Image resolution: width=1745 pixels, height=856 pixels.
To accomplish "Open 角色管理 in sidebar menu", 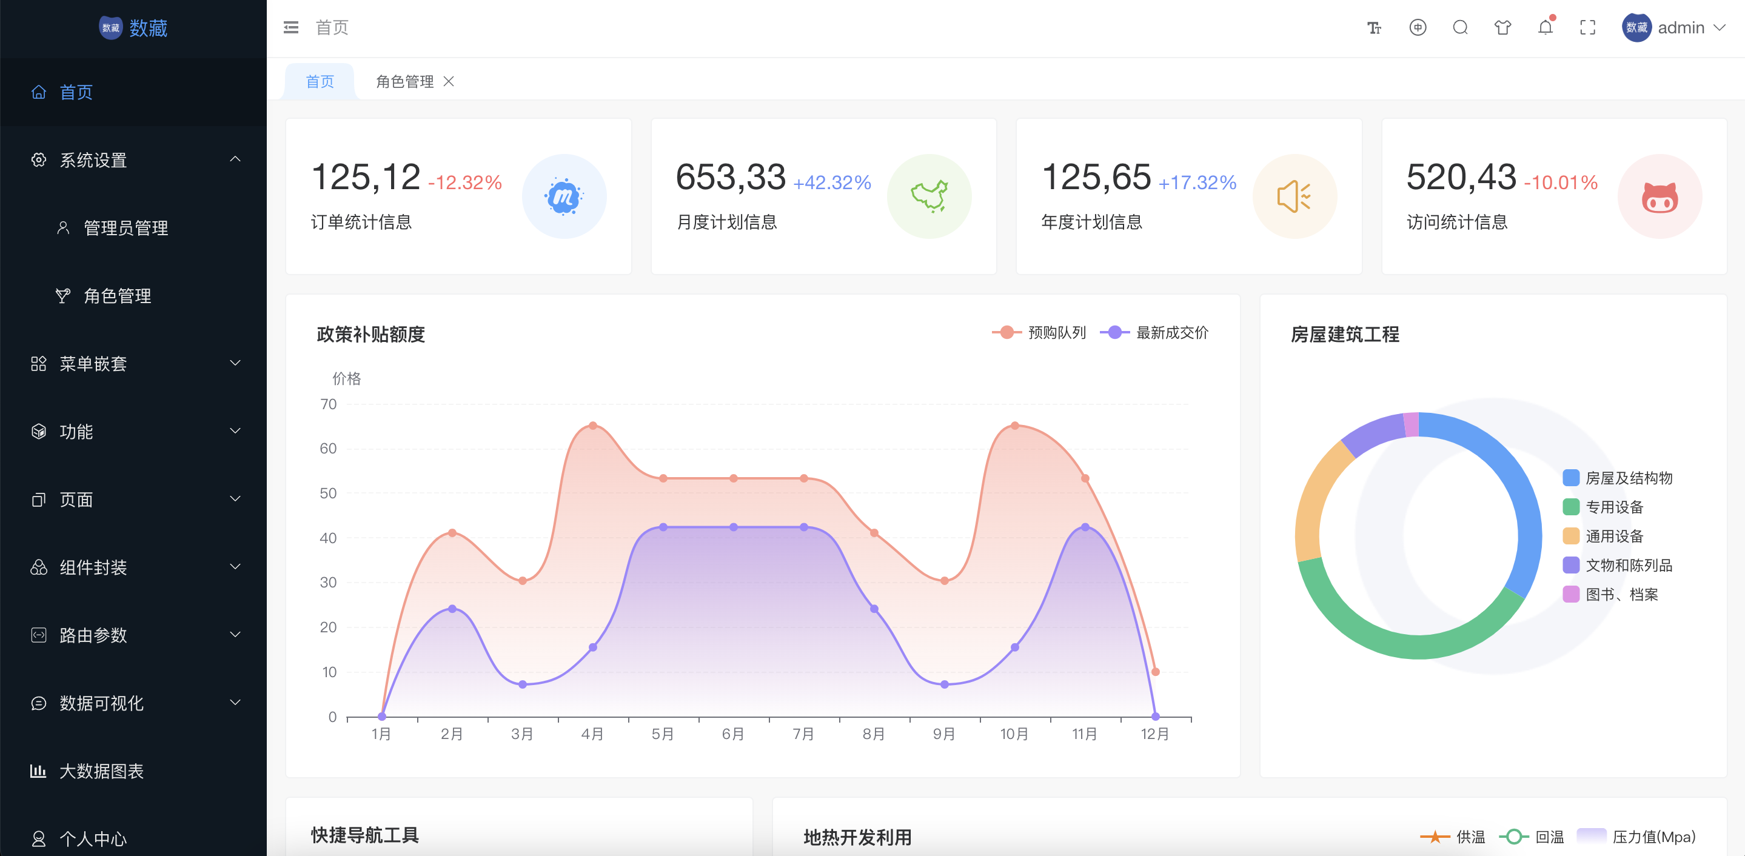I will [x=117, y=296].
